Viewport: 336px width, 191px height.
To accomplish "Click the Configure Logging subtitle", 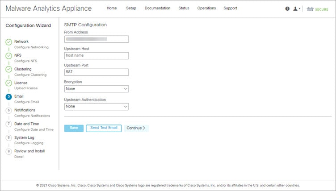I will coord(29,143).
